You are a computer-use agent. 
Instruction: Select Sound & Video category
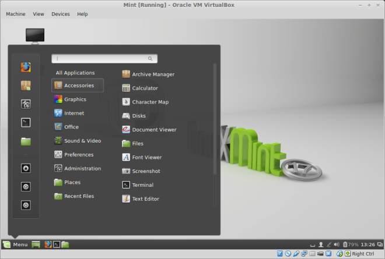point(78,141)
